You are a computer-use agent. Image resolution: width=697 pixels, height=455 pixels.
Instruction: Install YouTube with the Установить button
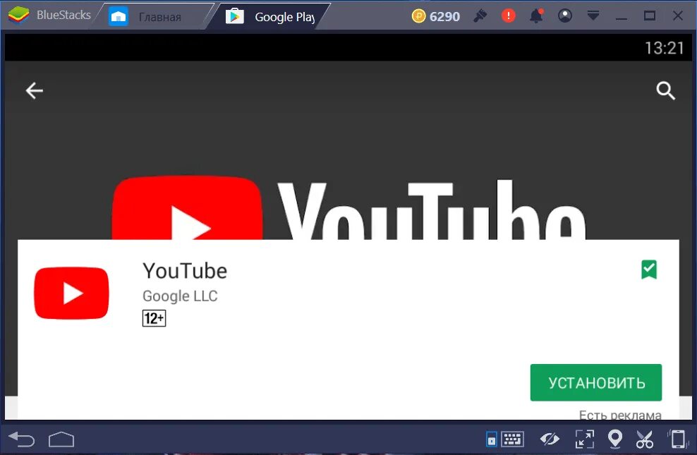point(595,382)
